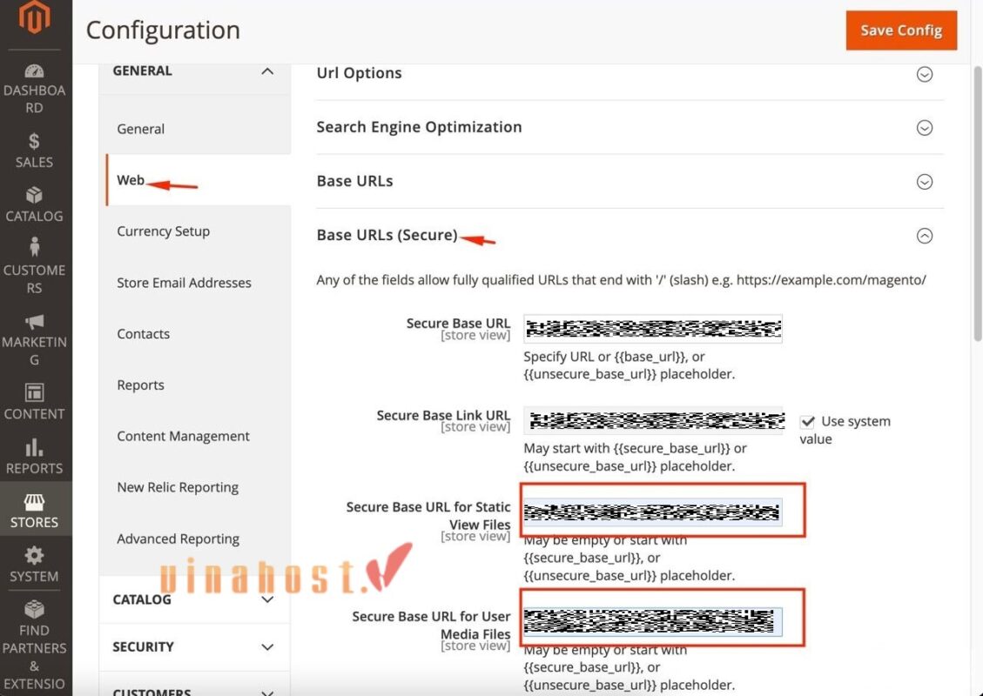983x696 pixels.
Task: Focus the Secure Base URL for User Media Files field
Action: [652, 621]
